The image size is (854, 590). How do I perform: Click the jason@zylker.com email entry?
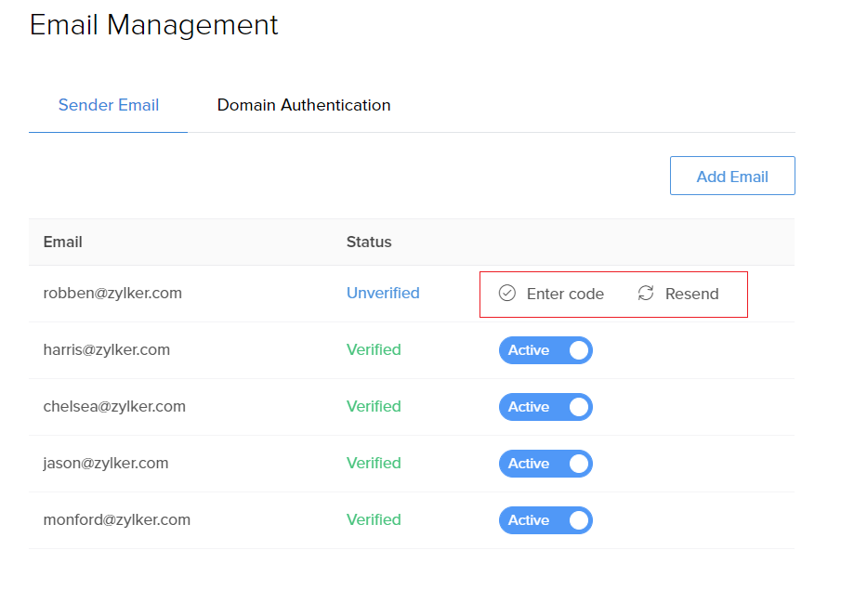[106, 463]
